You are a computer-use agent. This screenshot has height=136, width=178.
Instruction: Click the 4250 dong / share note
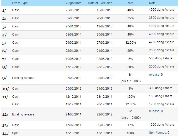161,42
